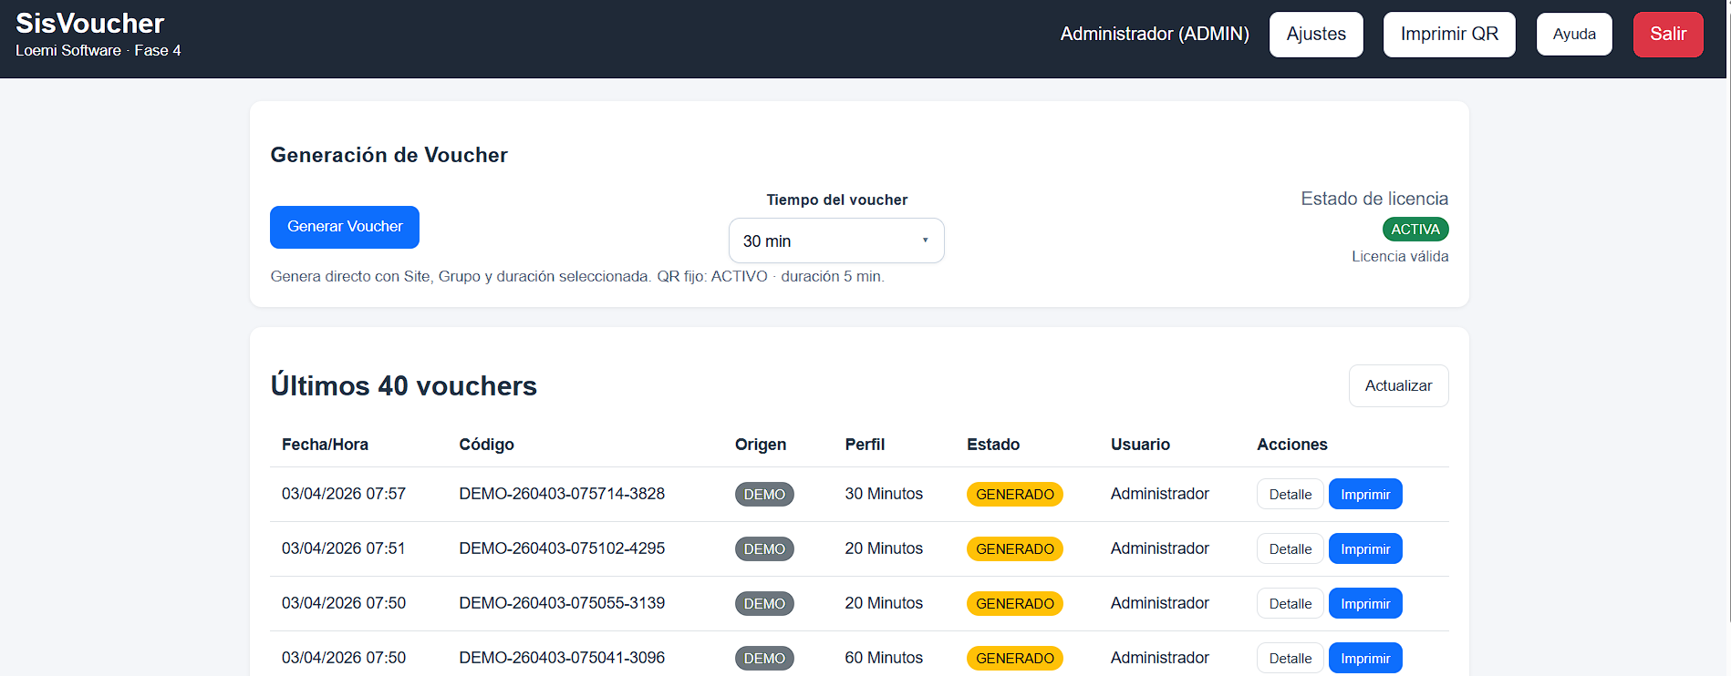Click the 30 Minutos profile cell

click(x=884, y=494)
